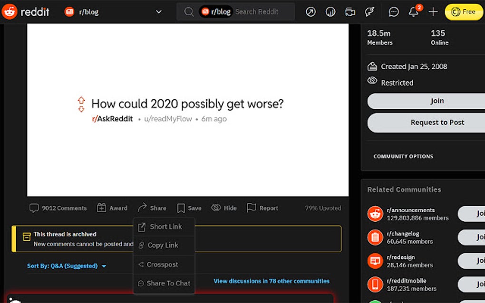
Task: Open the r/blog community dropdown
Action: (x=113, y=12)
